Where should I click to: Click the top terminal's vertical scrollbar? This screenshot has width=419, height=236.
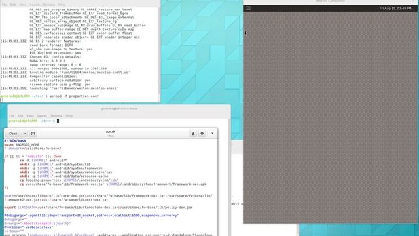(158, 54)
